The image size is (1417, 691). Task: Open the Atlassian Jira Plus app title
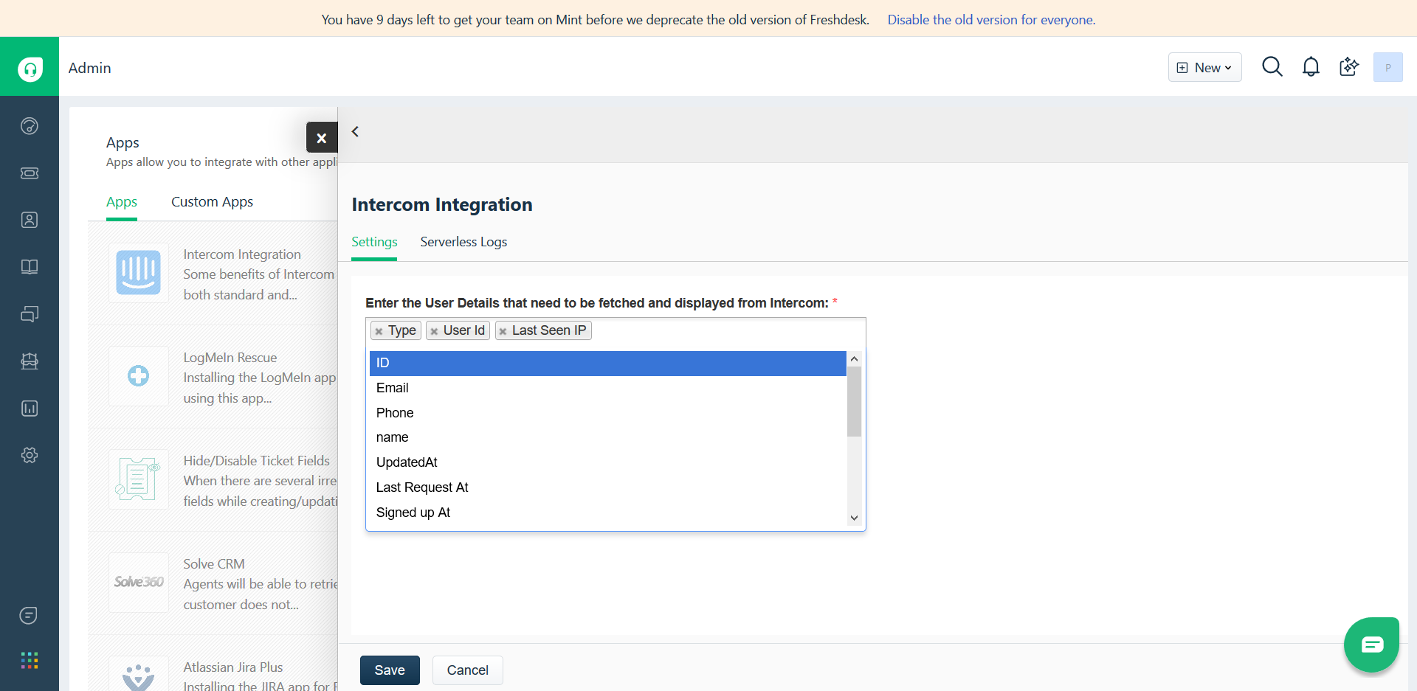coord(233,667)
